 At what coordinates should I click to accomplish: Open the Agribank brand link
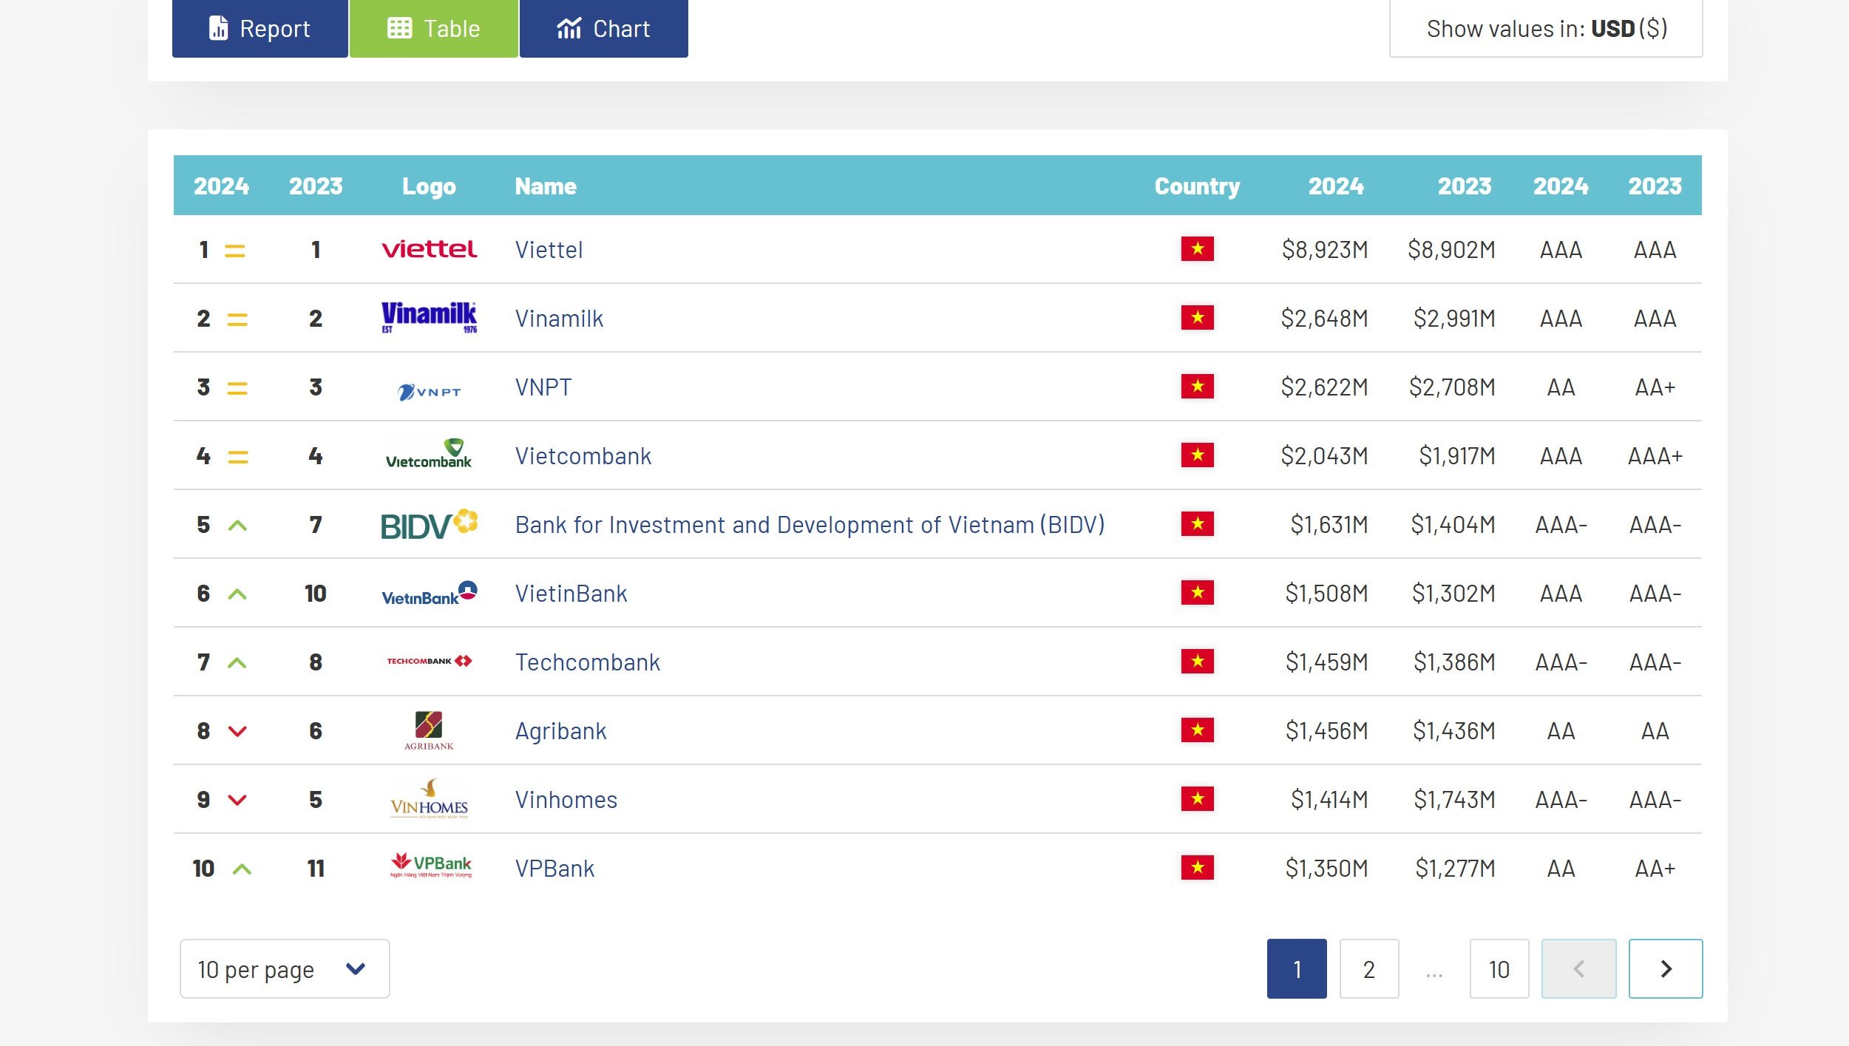[x=560, y=731]
